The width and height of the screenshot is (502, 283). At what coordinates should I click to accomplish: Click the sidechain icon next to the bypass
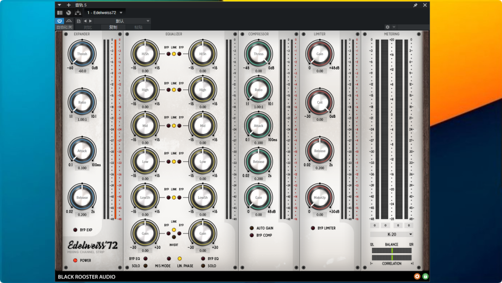pos(69,21)
